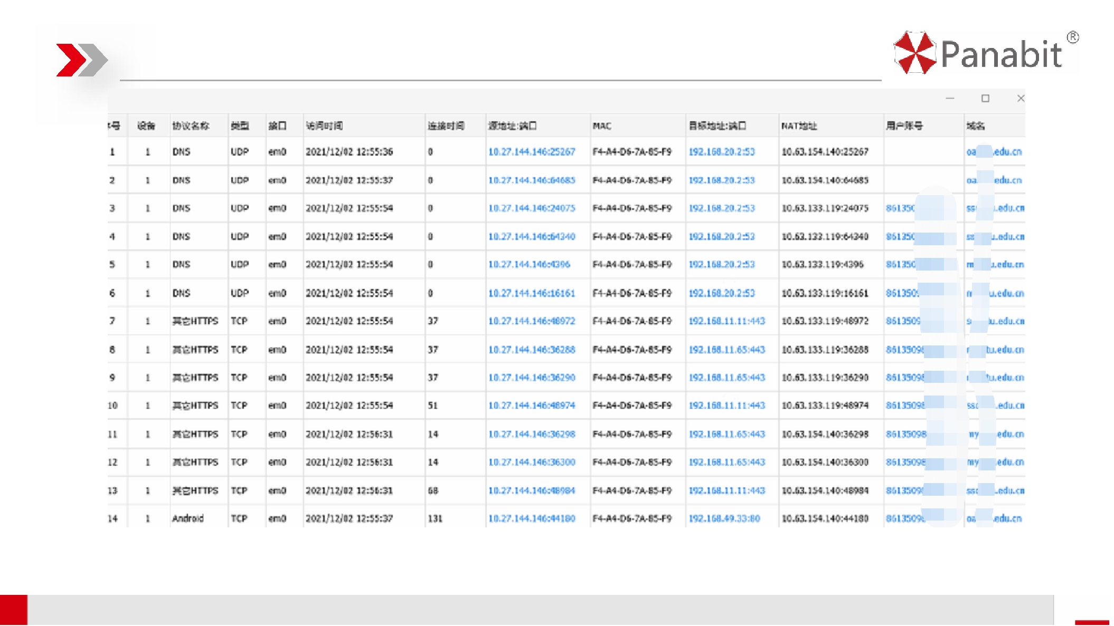This screenshot has width=1114, height=626.
Task: Open source address 10.27.144.146:36290
Action: click(532, 378)
